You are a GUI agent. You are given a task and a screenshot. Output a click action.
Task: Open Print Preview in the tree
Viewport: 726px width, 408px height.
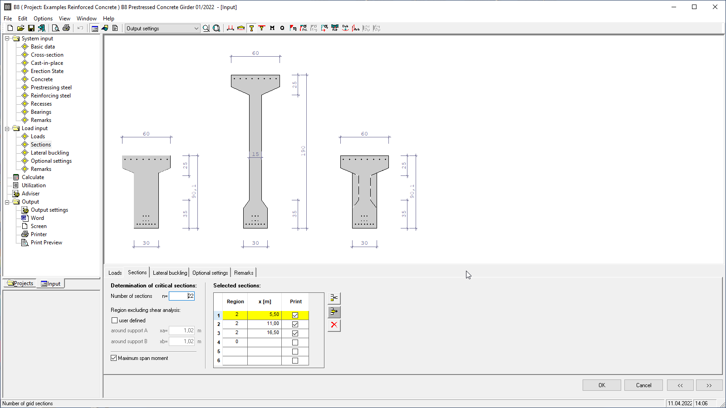click(x=46, y=243)
